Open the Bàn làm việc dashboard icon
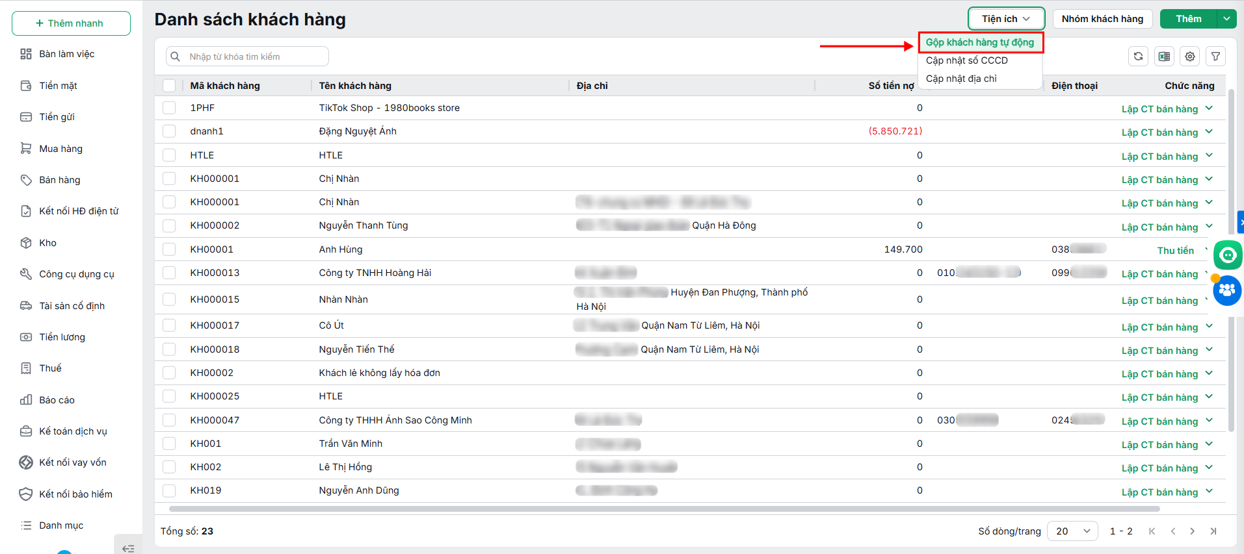The image size is (1244, 554). click(26, 54)
